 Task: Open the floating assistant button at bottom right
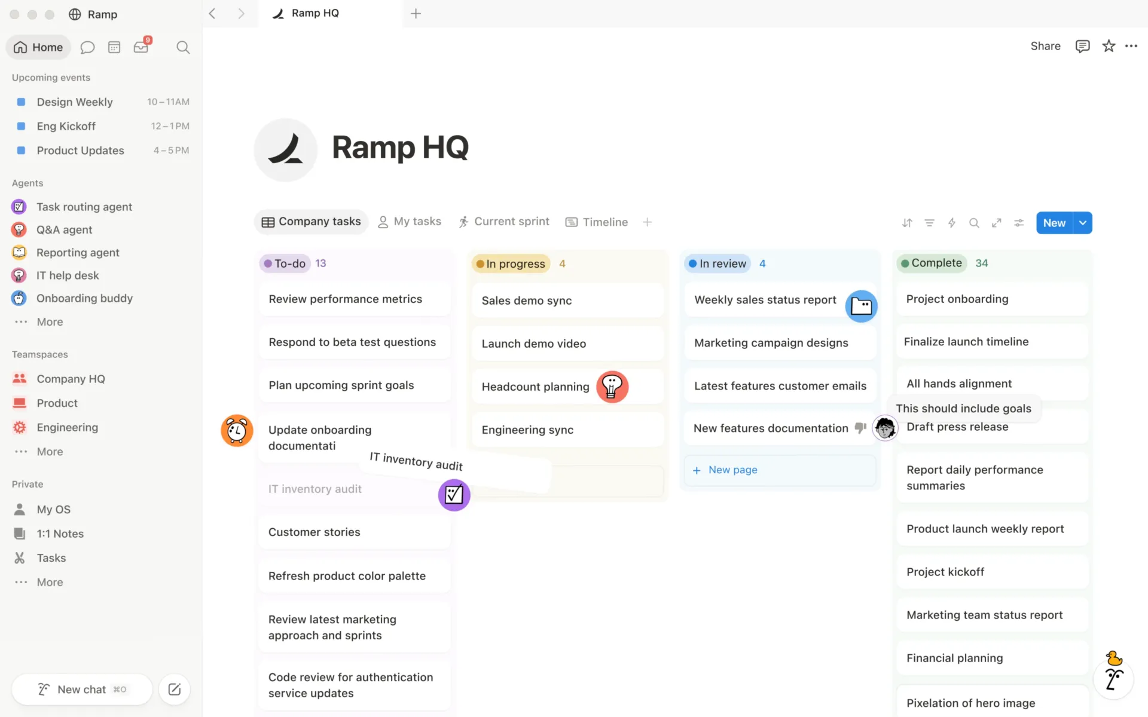[x=1113, y=678]
